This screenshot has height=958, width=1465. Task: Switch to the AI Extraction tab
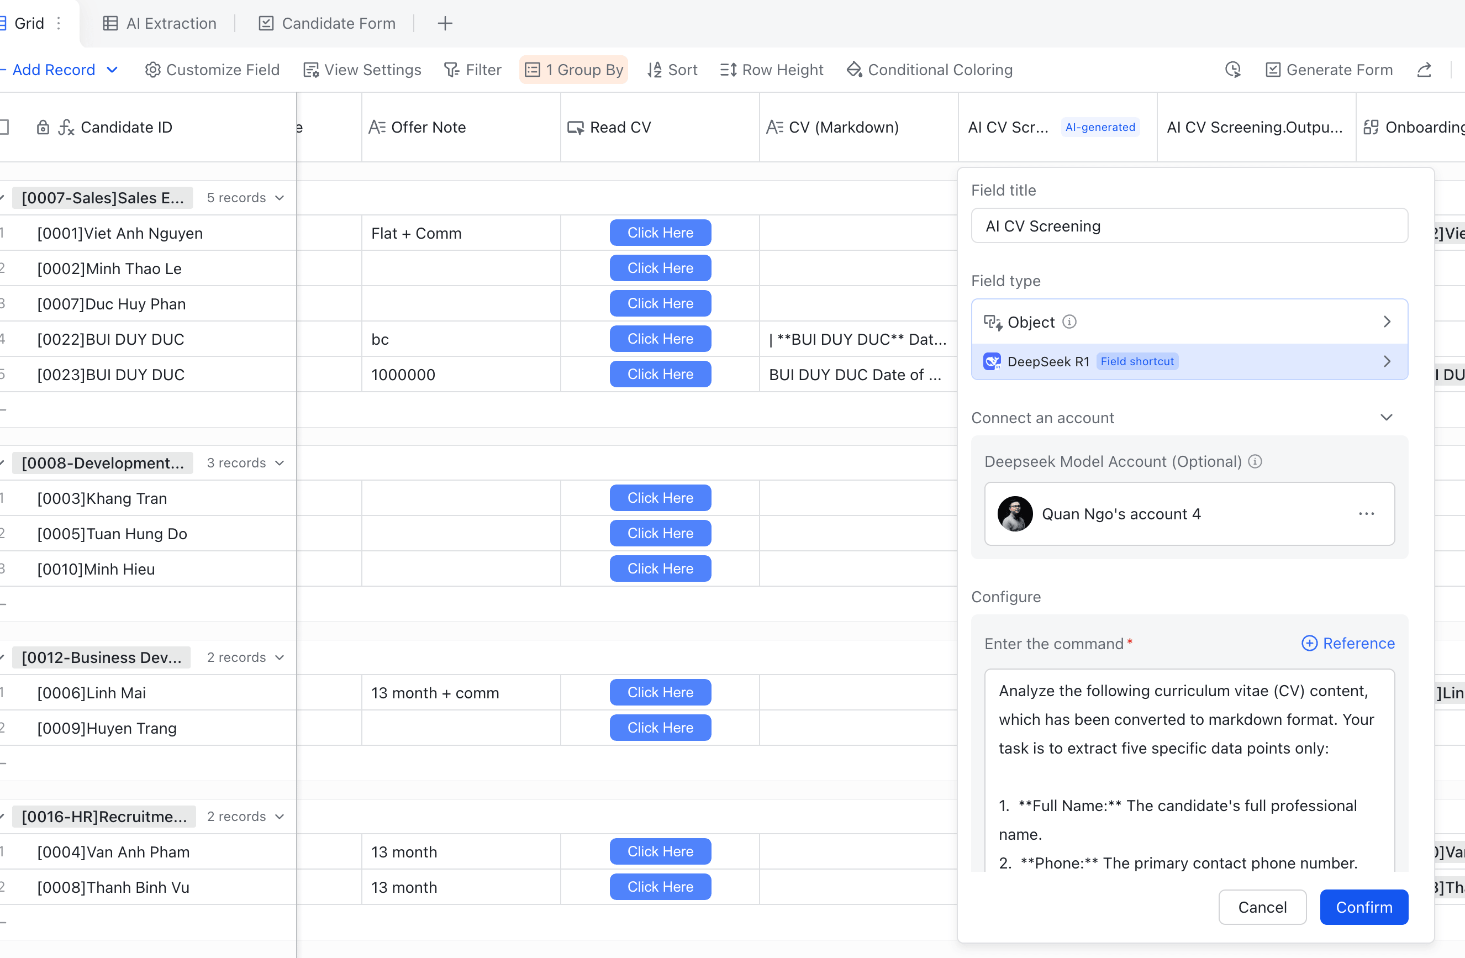click(x=160, y=23)
